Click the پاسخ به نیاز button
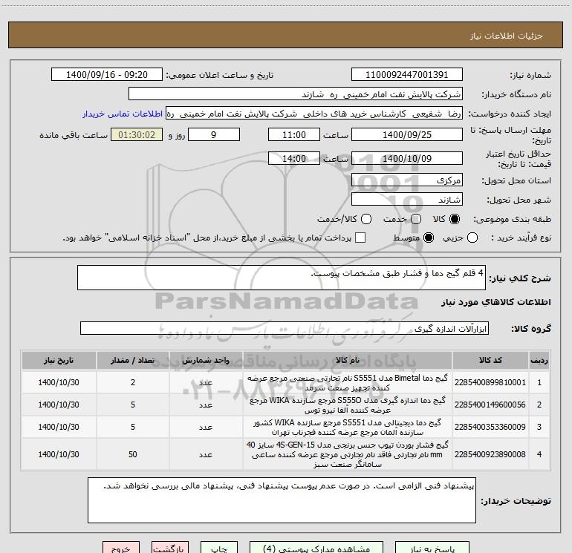This screenshot has height=553, width=572. [x=432, y=548]
